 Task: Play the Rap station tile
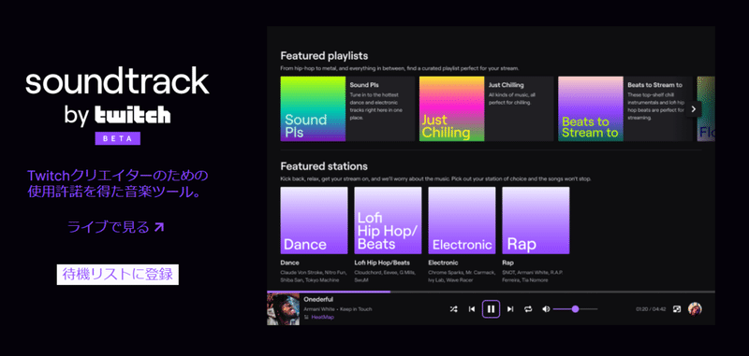coord(536,221)
